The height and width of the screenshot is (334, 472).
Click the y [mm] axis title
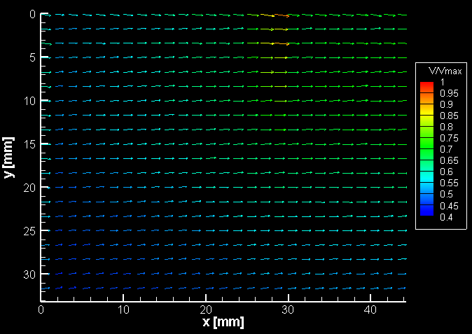[x=9, y=158]
